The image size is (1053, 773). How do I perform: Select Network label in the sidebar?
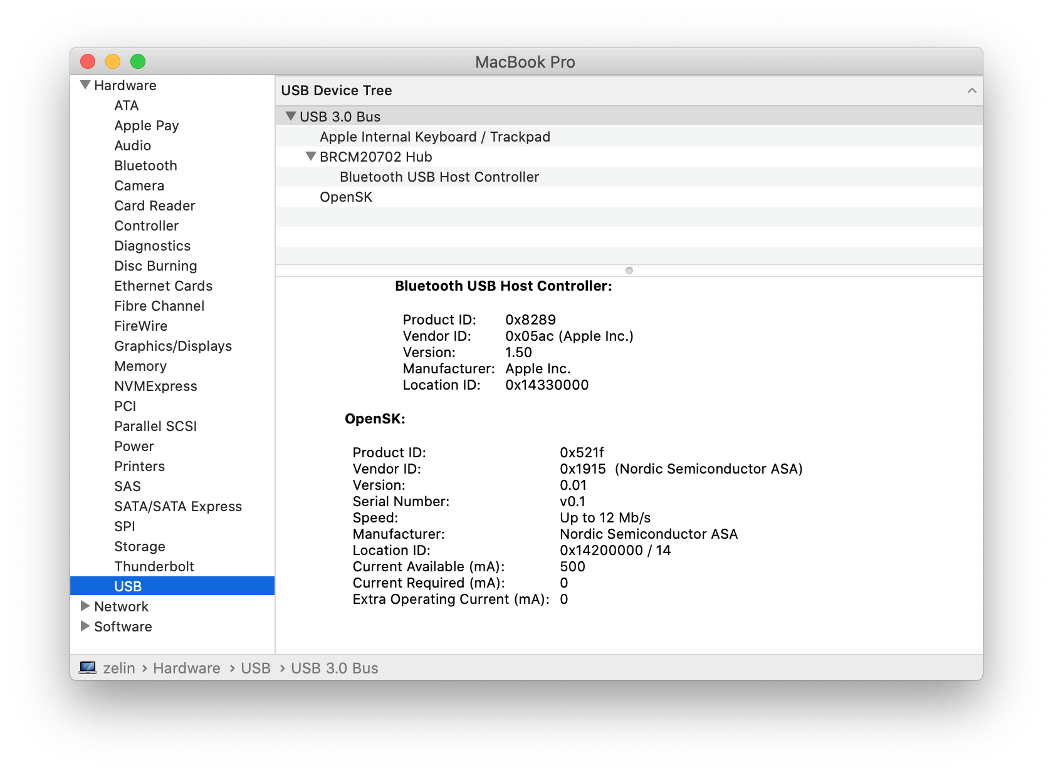pyautogui.click(x=121, y=606)
